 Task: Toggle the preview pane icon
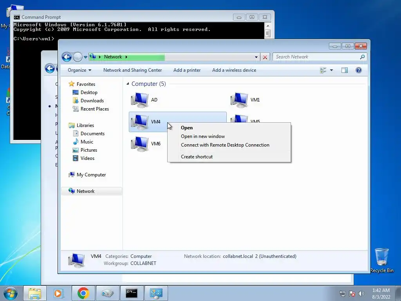(345, 70)
